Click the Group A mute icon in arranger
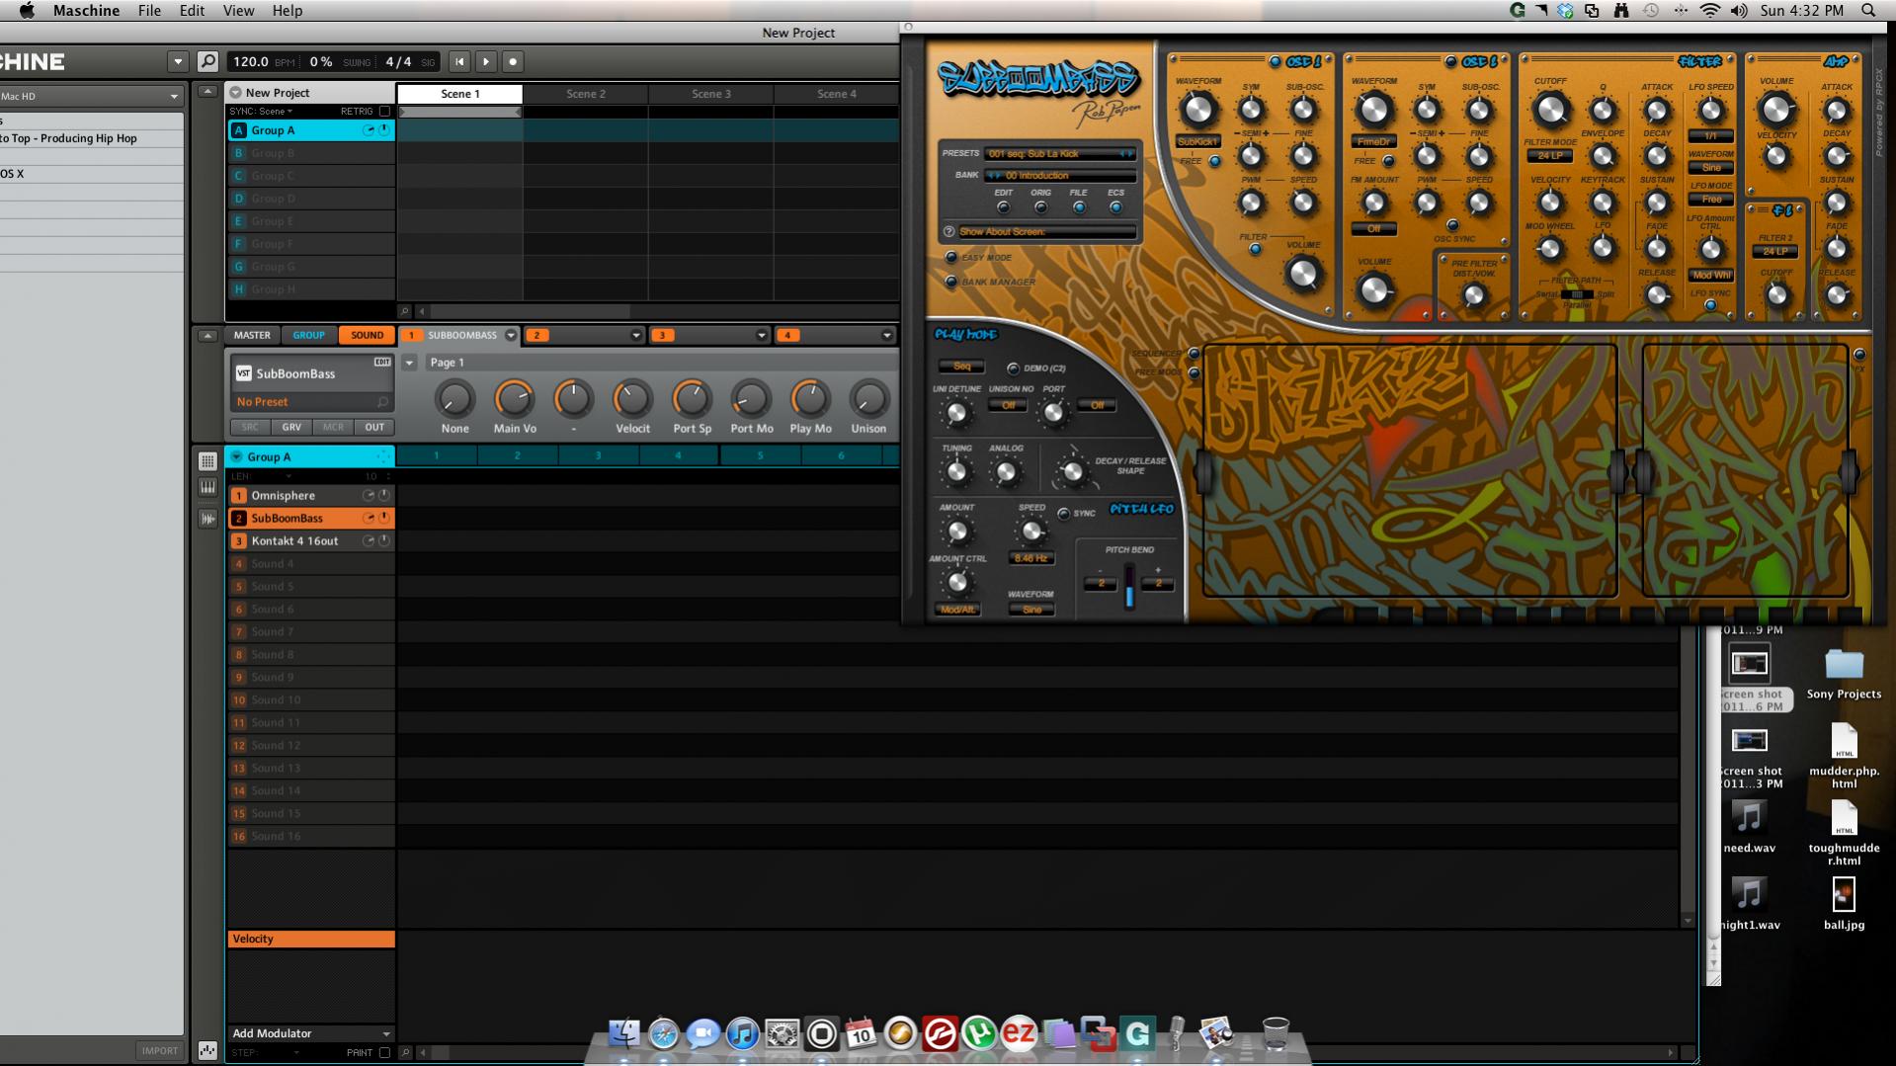 [x=384, y=130]
